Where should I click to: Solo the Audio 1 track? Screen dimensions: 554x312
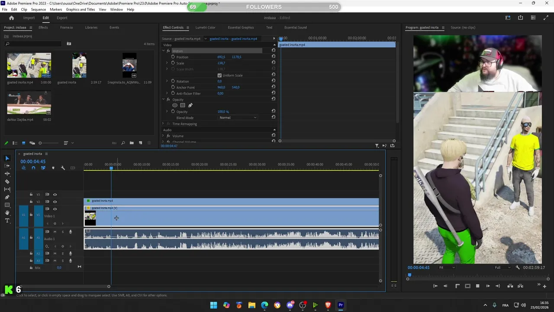(63, 232)
